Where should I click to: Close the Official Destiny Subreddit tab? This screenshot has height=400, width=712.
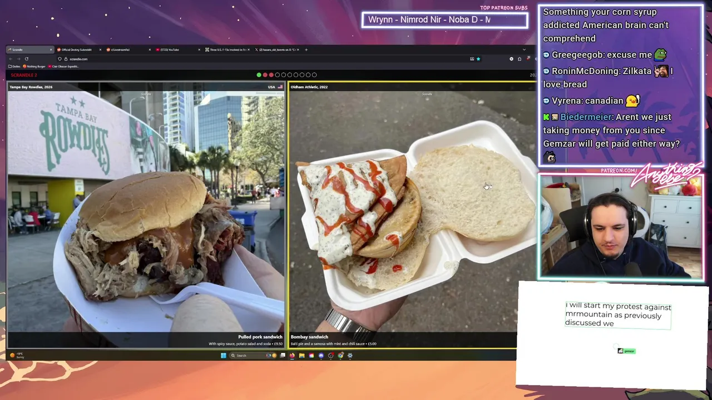tap(100, 49)
